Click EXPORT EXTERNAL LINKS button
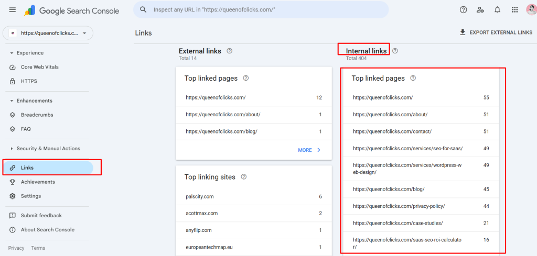 (x=496, y=32)
